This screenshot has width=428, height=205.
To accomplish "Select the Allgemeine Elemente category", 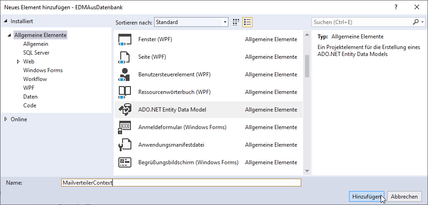I will tap(40, 35).
